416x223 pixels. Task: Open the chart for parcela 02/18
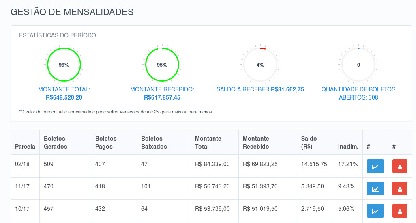pos(375,167)
